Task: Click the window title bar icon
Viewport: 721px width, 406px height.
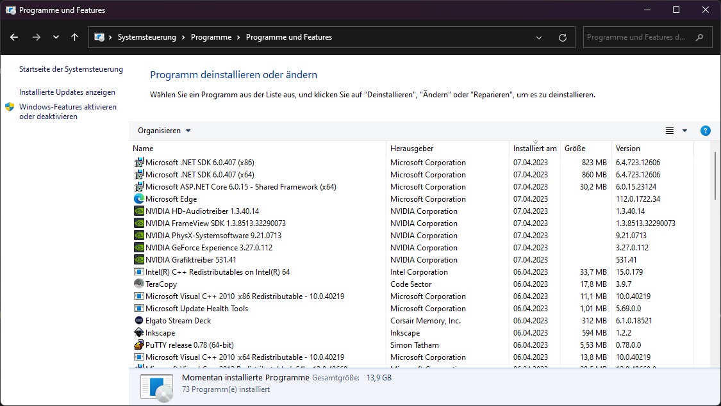Action: [11, 10]
